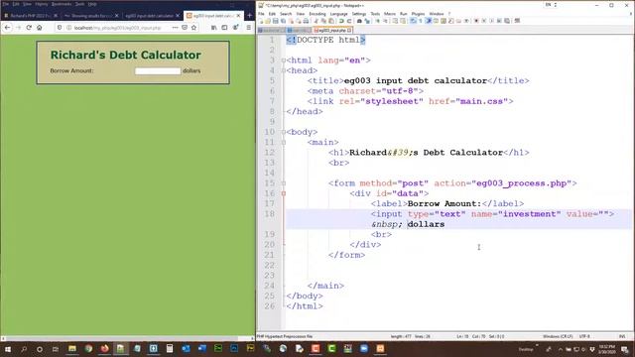Collapse the body fold marker on line 10
Image resolution: width=635 pixels, height=357 pixels.
click(x=284, y=132)
